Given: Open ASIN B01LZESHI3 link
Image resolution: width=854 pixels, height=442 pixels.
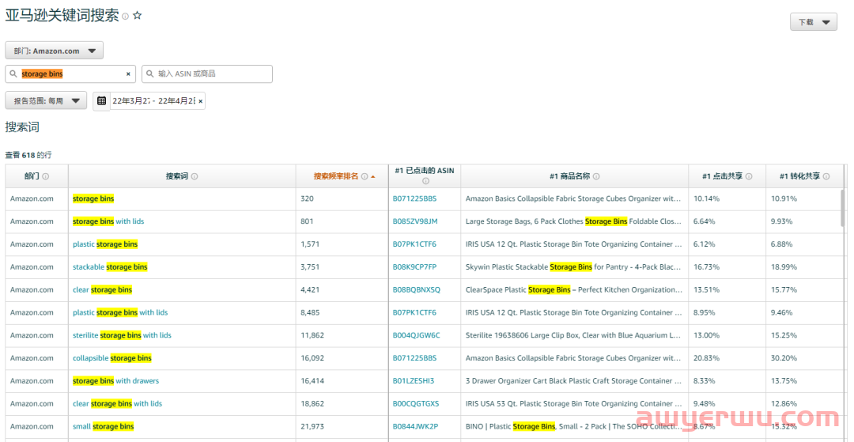Looking at the screenshot, I should point(414,381).
